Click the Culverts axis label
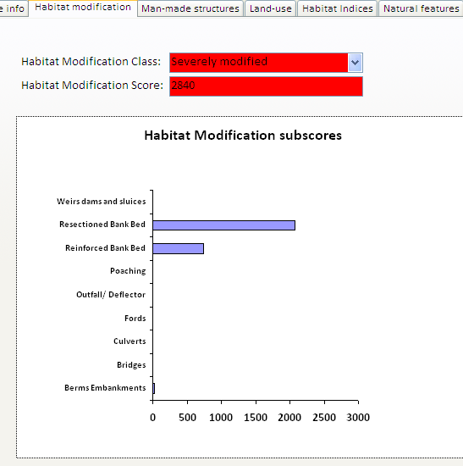463x466 pixels. (130, 341)
